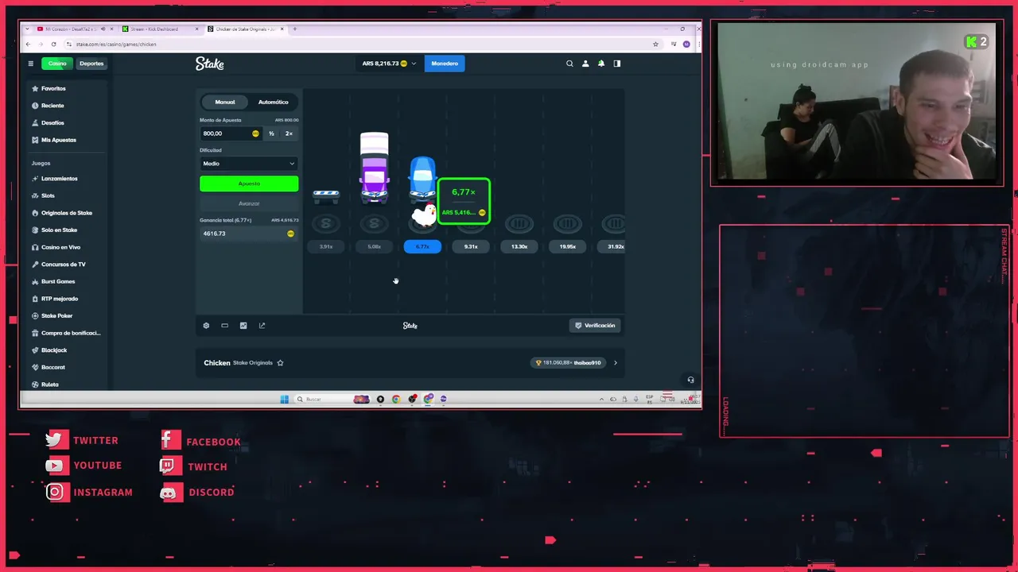
Task: Open Originales de Stake section
Action: point(67,213)
